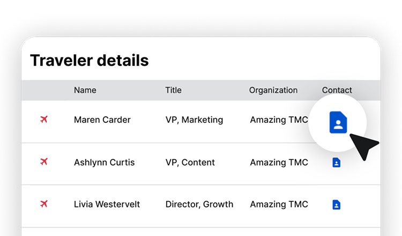This screenshot has height=236, width=402.
Task: Click Amazing TMC in Ashlynn Curtis's row
Action: click(279, 163)
